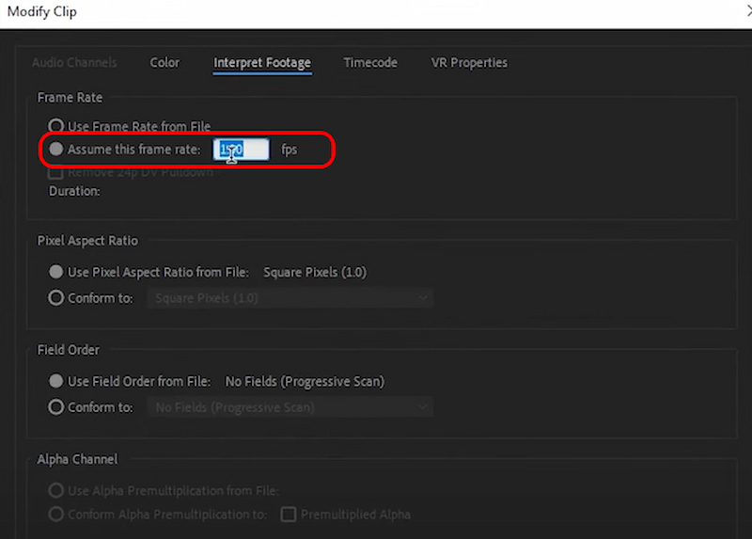Click the frame rate fps input field
Image resolution: width=752 pixels, height=539 pixels.
(242, 150)
